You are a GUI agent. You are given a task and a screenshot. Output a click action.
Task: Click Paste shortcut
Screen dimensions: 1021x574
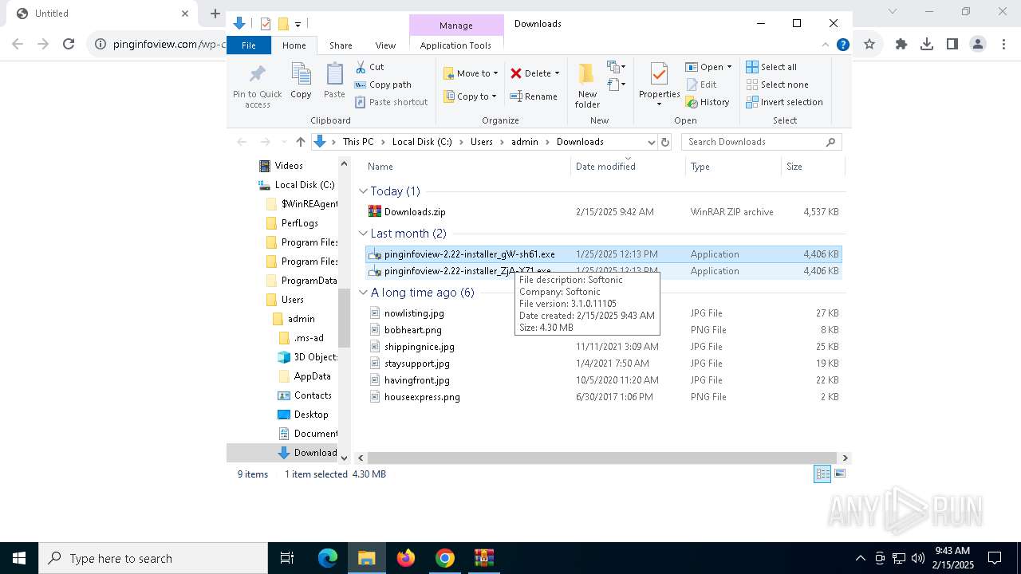391,102
